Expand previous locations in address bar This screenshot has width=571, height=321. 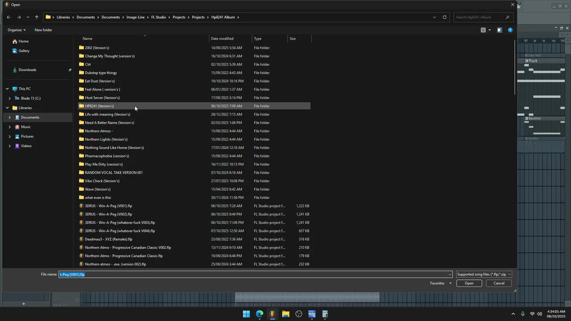click(434, 17)
